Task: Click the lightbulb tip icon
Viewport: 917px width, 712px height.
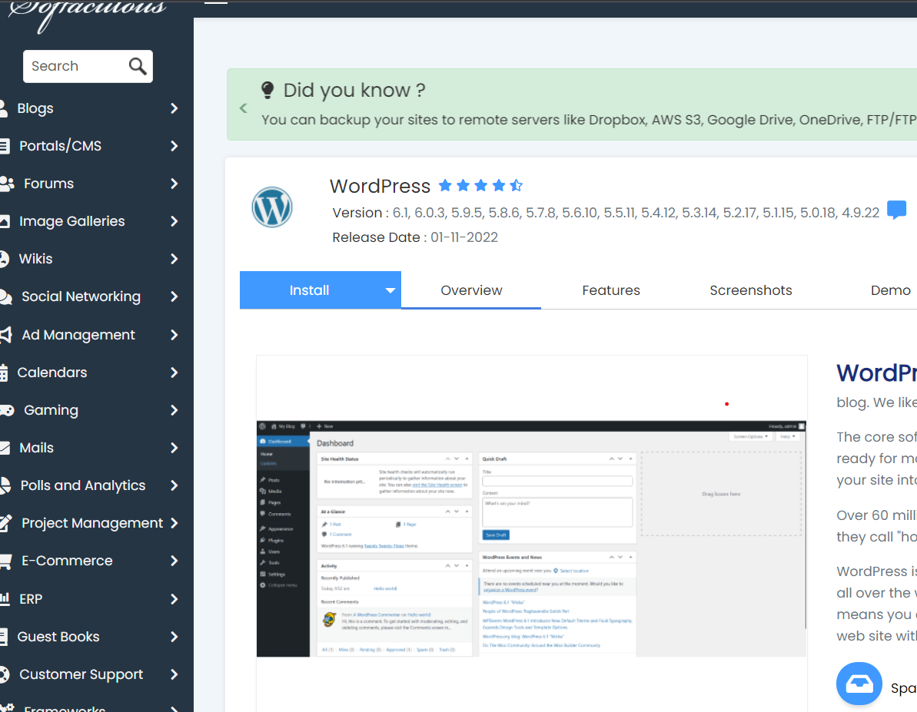Action: (267, 90)
